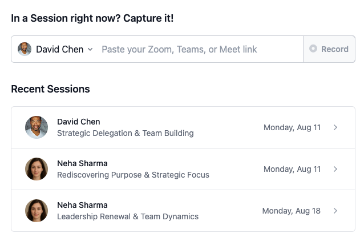364x241 pixels.
Task: Click Monday, Aug 11 date on David Chen row
Action: click(x=292, y=127)
